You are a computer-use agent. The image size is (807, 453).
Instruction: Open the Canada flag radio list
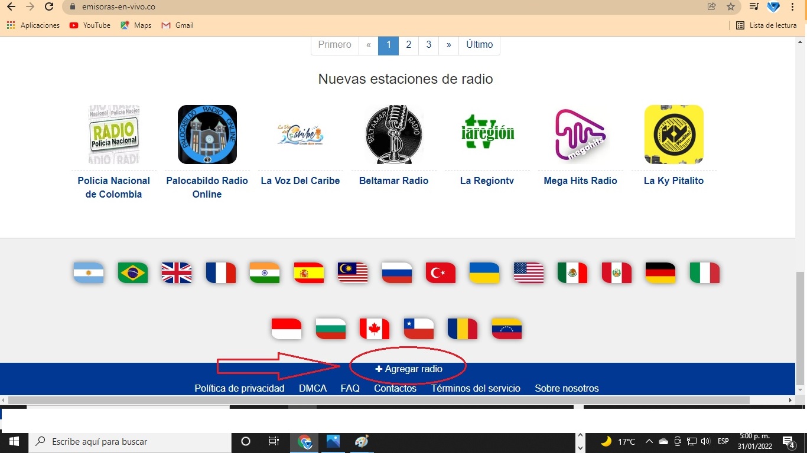point(375,329)
